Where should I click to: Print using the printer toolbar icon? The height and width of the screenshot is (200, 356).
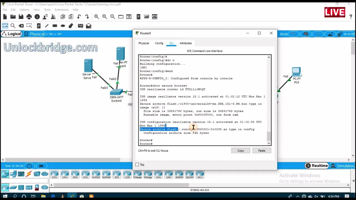click(x=29, y=17)
